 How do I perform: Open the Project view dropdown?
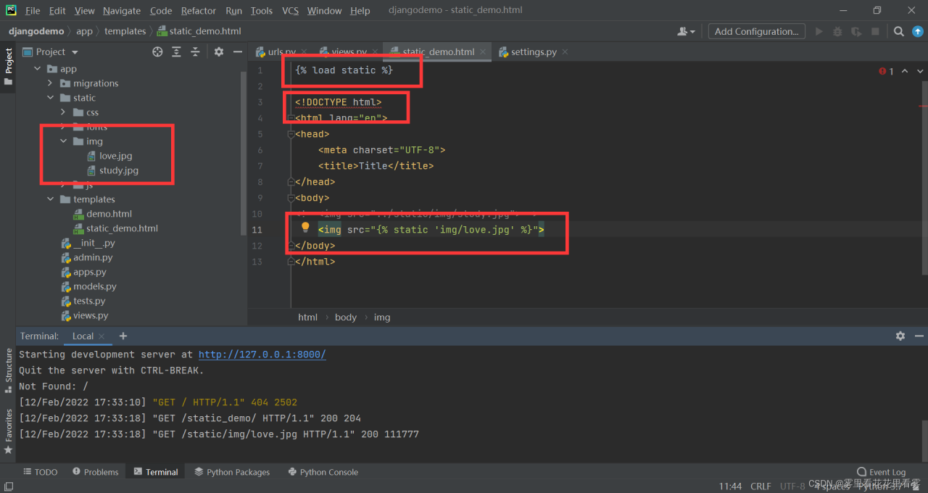(x=75, y=52)
